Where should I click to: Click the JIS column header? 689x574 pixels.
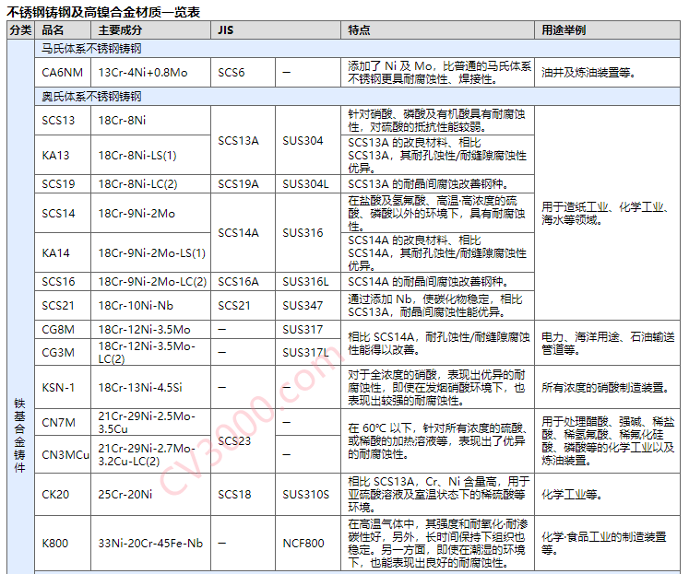tap(226, 30)
